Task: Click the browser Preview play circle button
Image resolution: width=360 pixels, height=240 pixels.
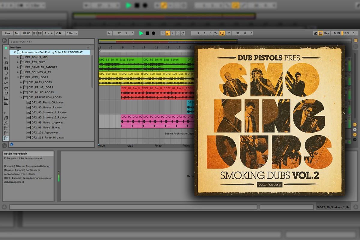Action: pyautogui.click(x=4, y=40)
